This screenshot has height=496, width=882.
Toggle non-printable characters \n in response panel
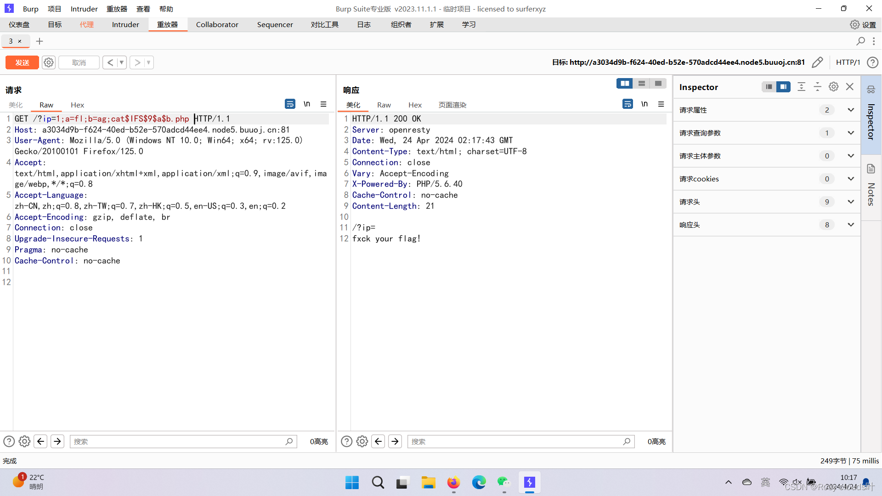point(645,104)
